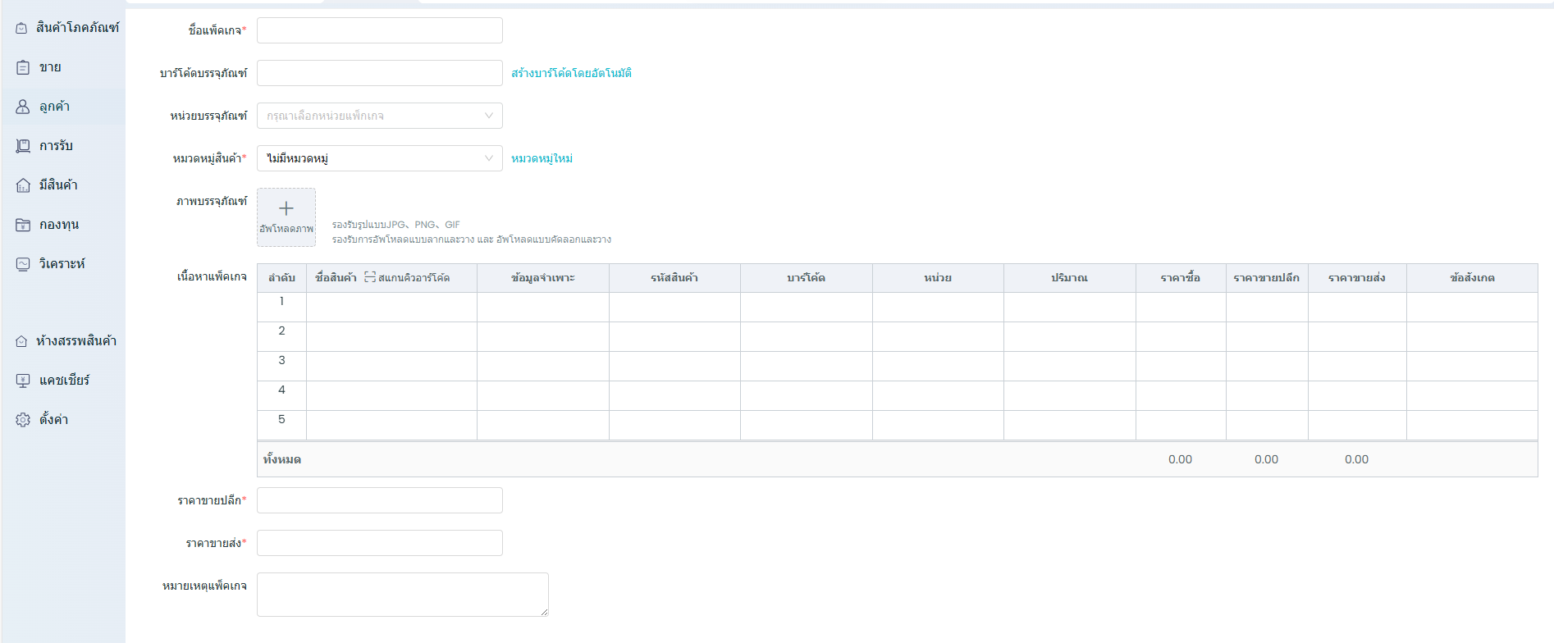The height and width of the screenshot is (643, 1554).
Task: Click the wallet icon beside กองทุน
Action: point(23,225)
